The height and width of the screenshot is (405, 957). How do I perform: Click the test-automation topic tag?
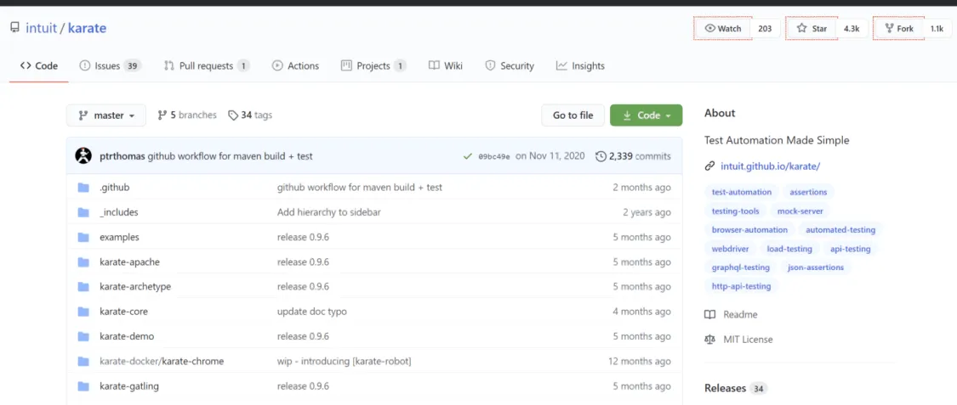(742, 192)
